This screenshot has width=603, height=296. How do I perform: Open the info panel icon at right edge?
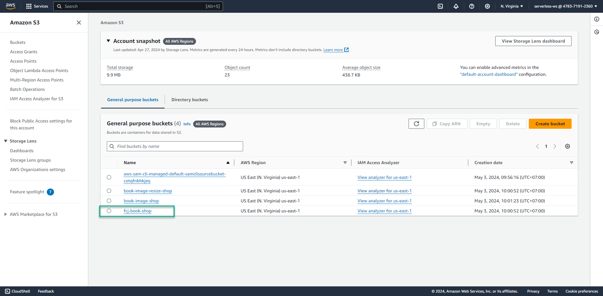point(597,19)
